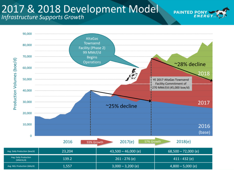The height and width of the screenshot is (170, 234).
Task: Click the 'PAINTED PONY ENERGY' wordmark text
Action: pos(193,14)
